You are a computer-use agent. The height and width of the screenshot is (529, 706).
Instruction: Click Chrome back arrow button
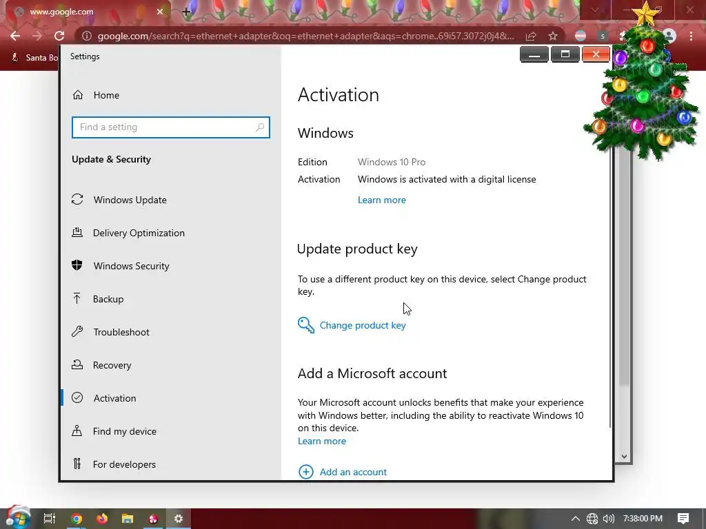(x=15, y=36)
